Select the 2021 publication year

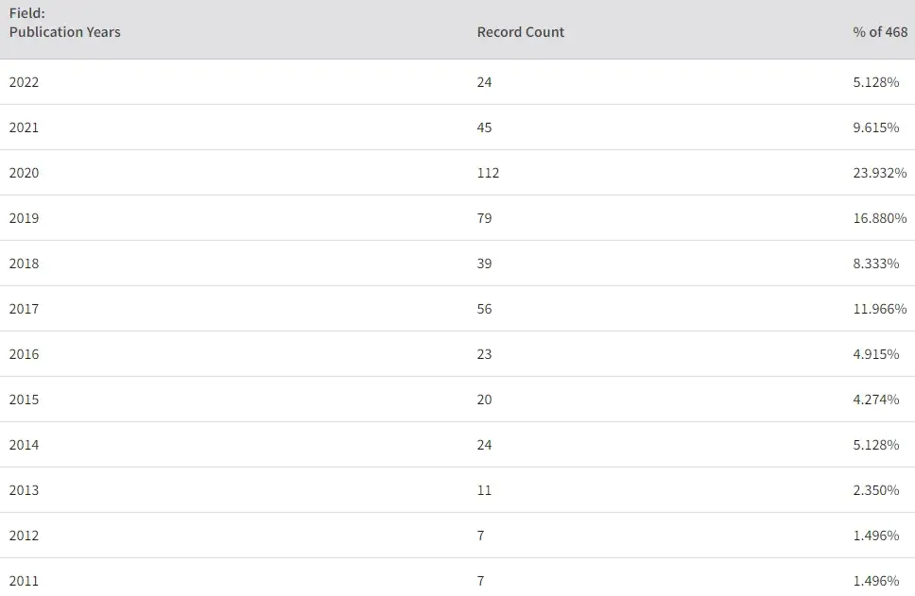coord(24,128)
